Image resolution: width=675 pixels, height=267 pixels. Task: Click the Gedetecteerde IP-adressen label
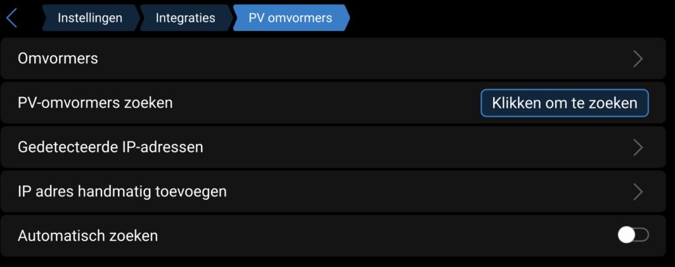[x=110, y=147]
